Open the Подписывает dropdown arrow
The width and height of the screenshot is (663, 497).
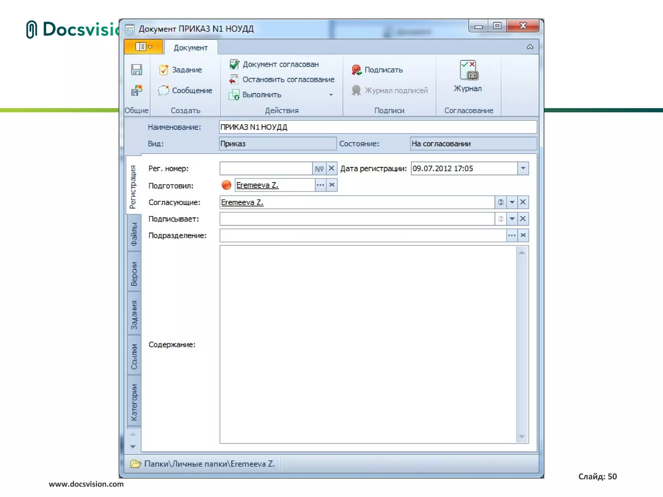[512, 219]
